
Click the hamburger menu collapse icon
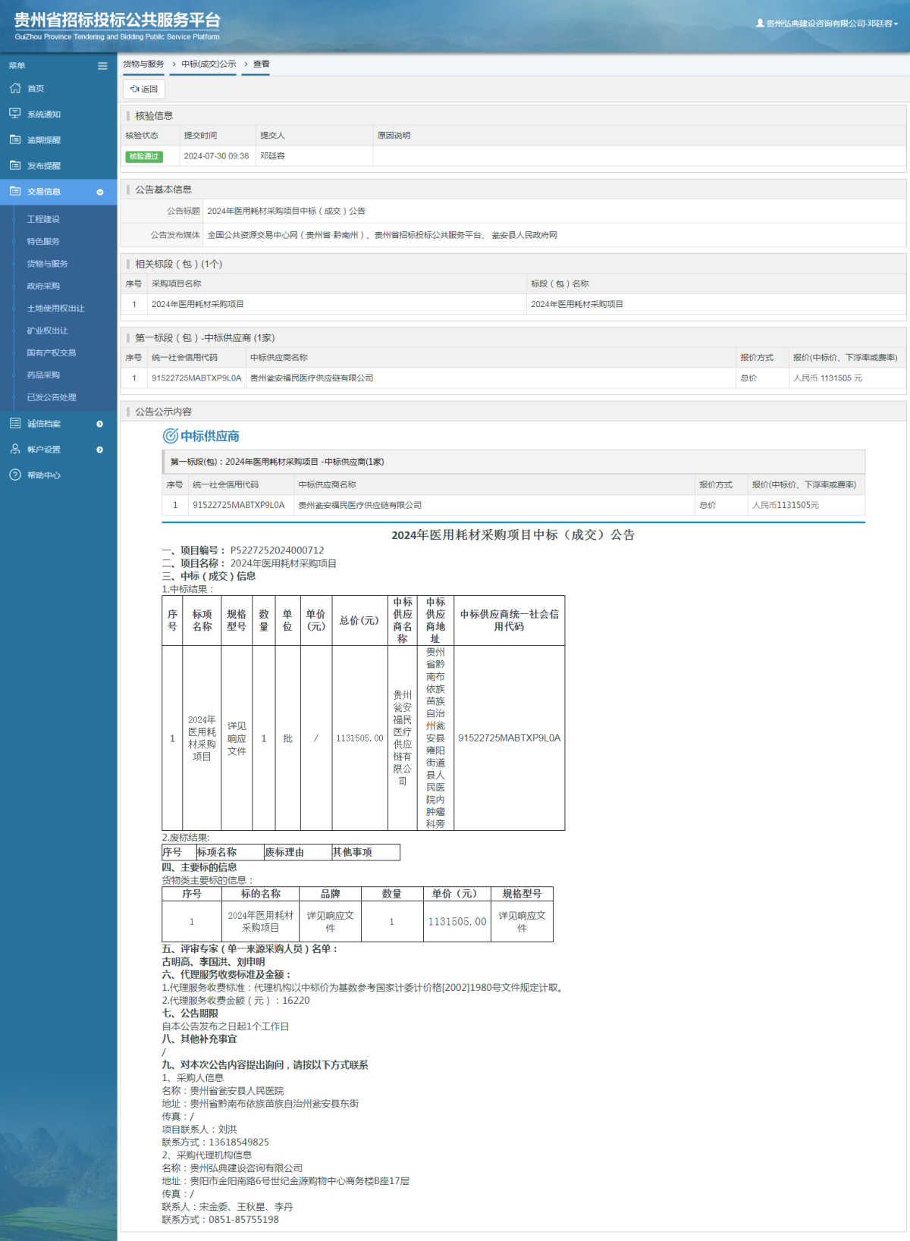click(x=102, y=66)
